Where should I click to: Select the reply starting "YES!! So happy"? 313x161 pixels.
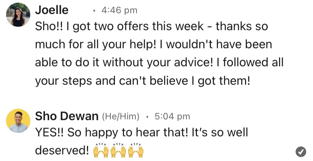pos(141,133)
